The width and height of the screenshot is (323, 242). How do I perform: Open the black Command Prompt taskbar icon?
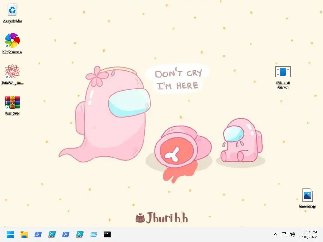pyautogui.click(x=107, y=234)
